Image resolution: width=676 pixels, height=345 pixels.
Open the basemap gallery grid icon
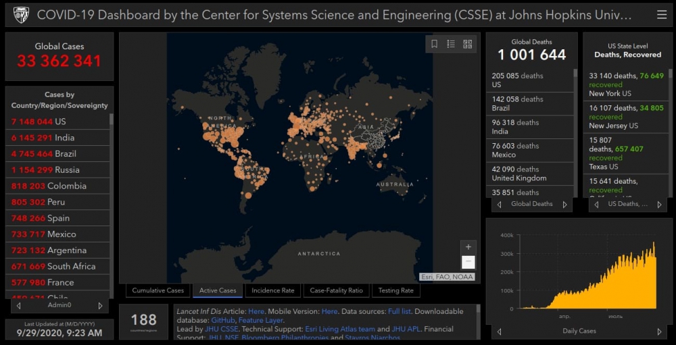[x=468, y=45]
